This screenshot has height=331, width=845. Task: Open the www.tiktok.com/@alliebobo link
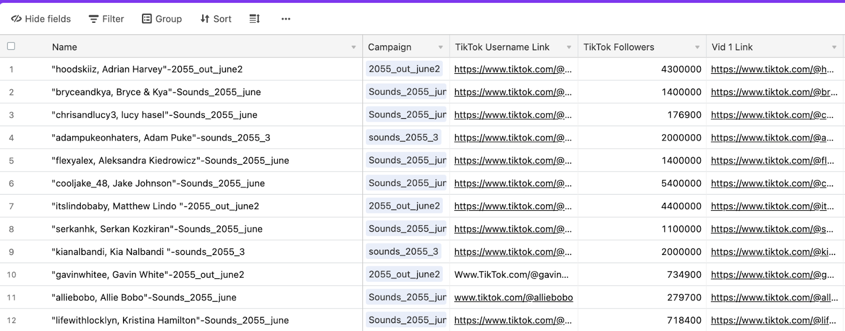tap(513, 298)
